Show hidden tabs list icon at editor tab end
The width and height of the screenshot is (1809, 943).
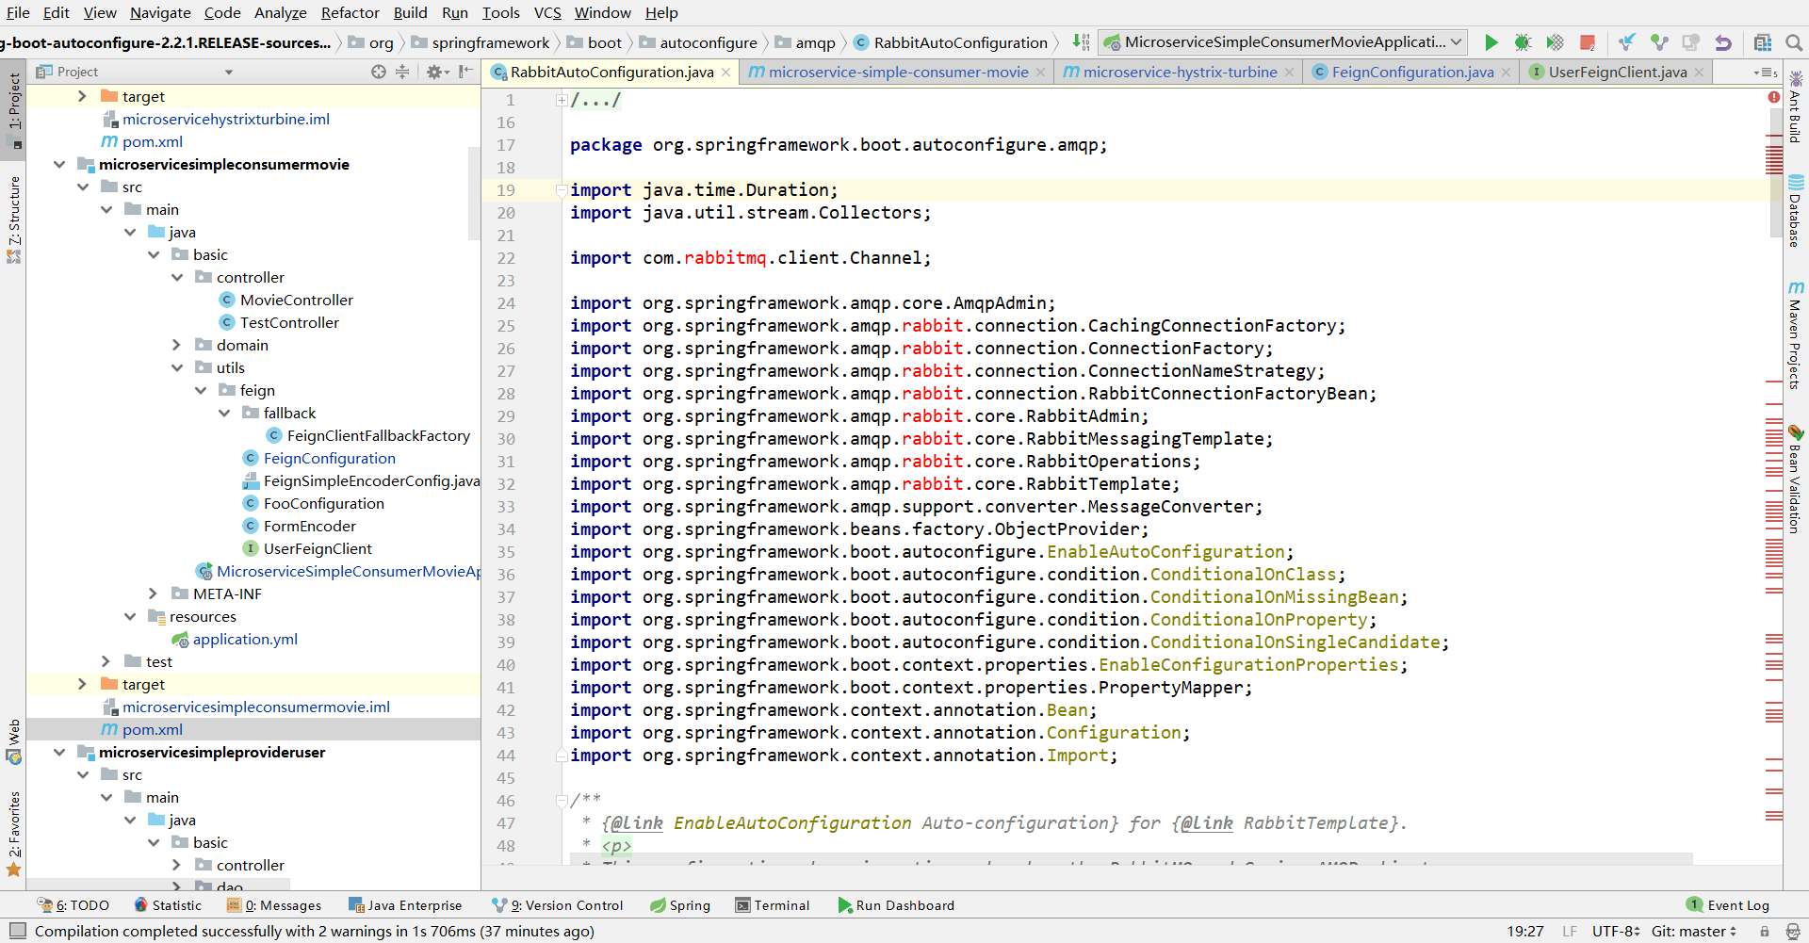pos(1766,73)
